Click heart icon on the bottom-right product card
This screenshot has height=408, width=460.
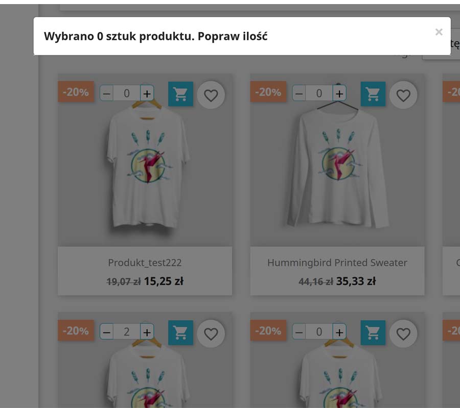click(403, 334)
